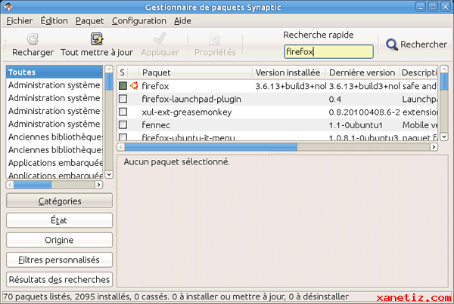Sort by the S status column header
Viewport: 454px width, 304px height.
point(122,72)
